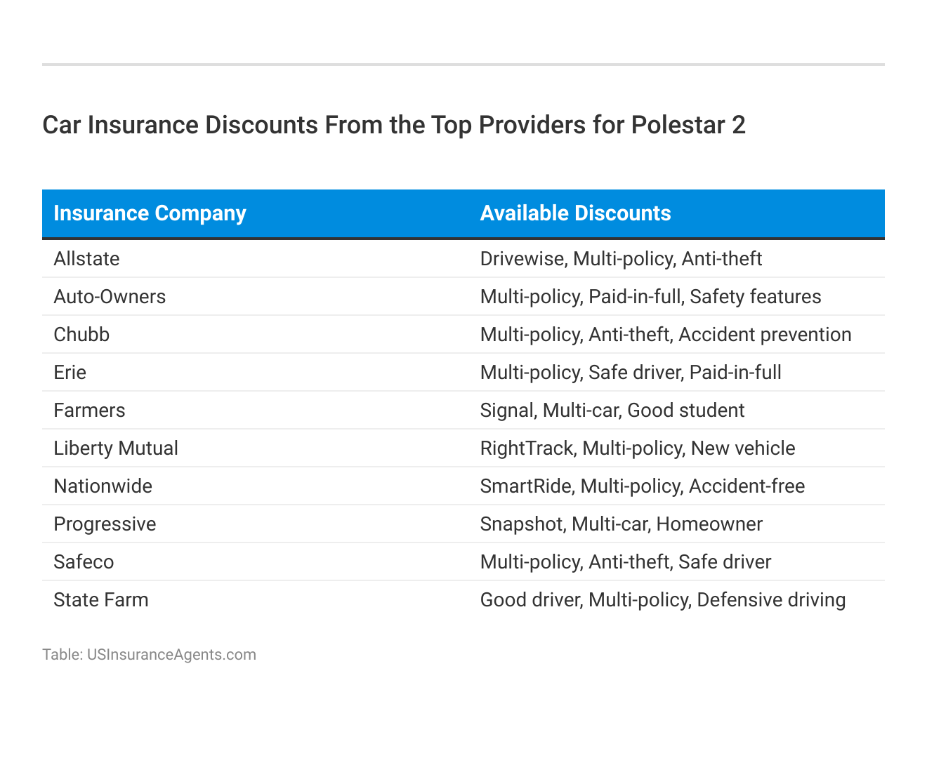Click the State Farm cell
Viewport: 927px width, 772px height.
pos(101,600)
